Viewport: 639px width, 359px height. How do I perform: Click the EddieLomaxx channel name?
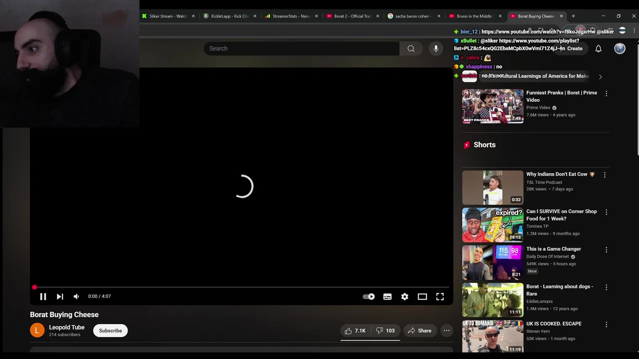click(x=540, y=301)
